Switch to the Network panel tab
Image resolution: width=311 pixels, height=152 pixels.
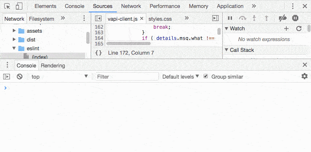click(131, 6)
